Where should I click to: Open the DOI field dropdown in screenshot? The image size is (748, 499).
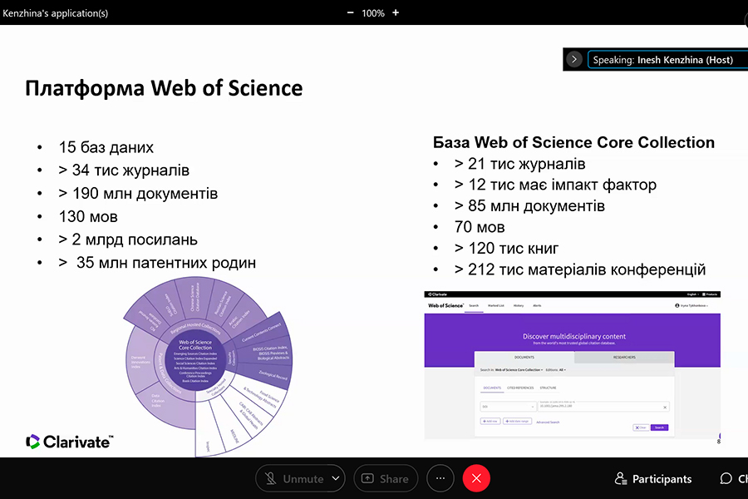point(508,407)
